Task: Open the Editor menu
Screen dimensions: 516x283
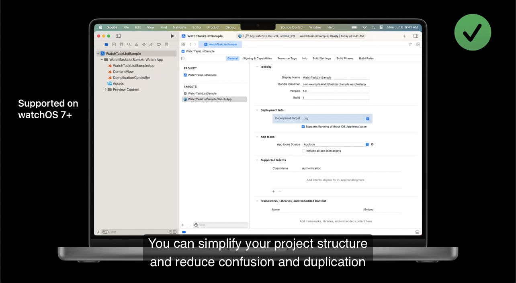Action: (x=197, y=27)
